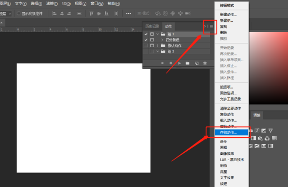
Task: Collapse the 组 2 folder chevron
Action: click(158, 51)
